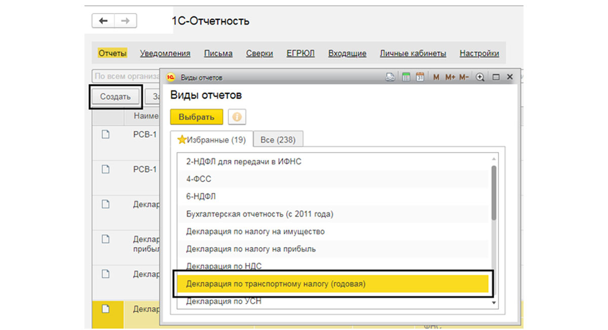608x330 pixels.
Task: Click the M- memory subtract button
Action: [x=464, y=77]
